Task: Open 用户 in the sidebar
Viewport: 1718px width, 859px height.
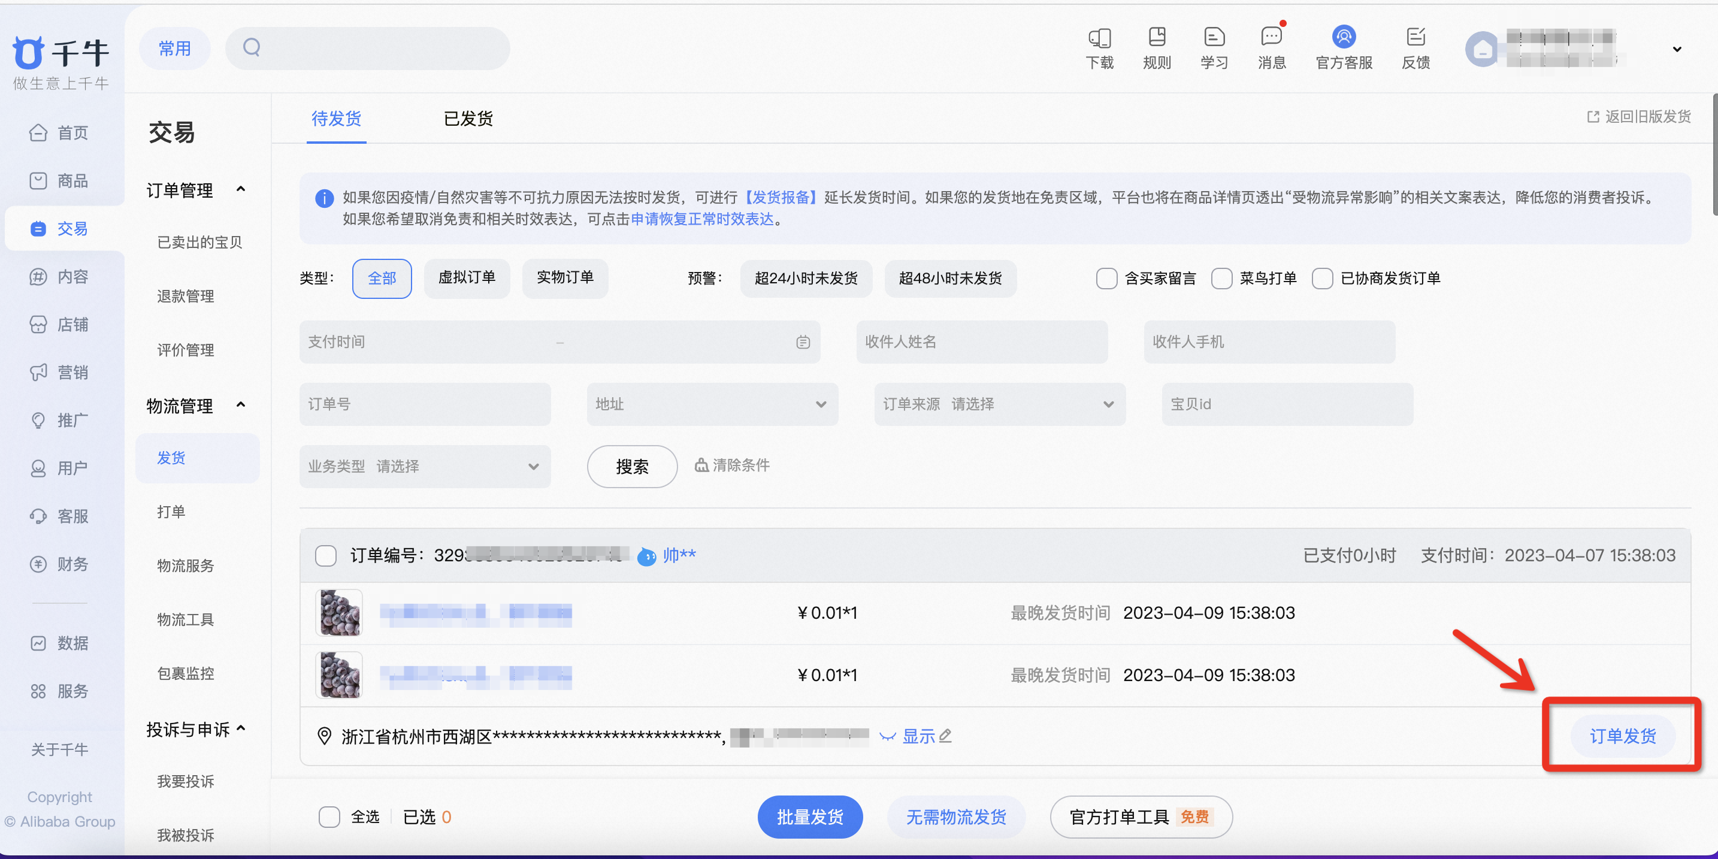Action: [x=59, y=468]
